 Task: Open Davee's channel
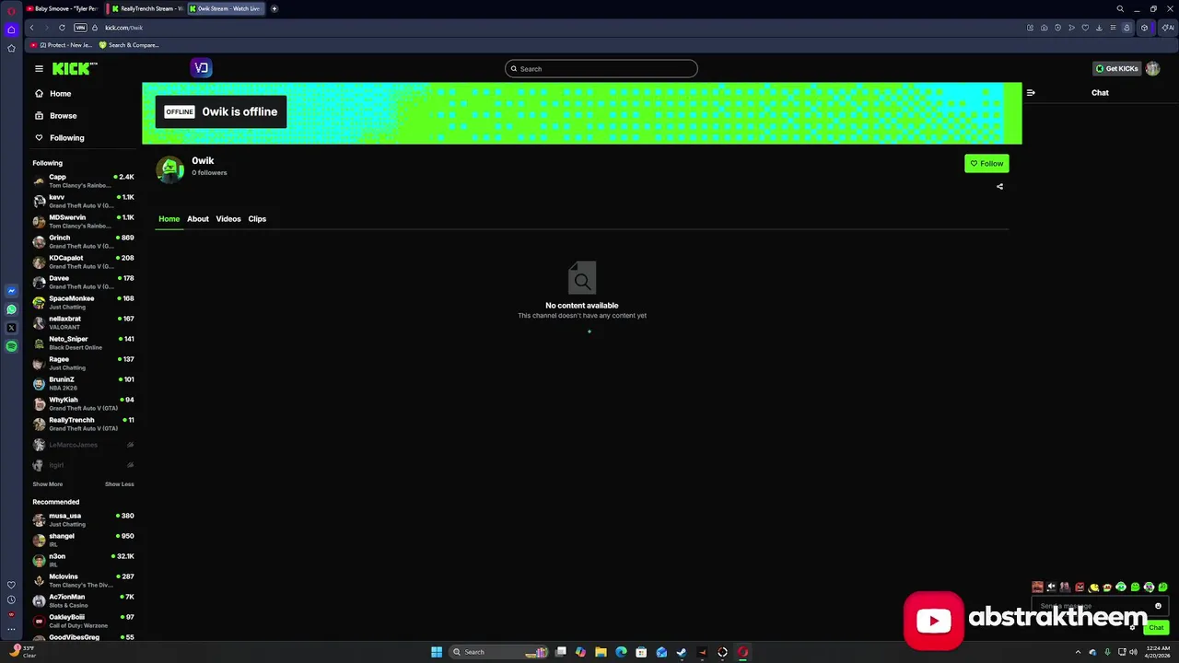coord(83,282)
